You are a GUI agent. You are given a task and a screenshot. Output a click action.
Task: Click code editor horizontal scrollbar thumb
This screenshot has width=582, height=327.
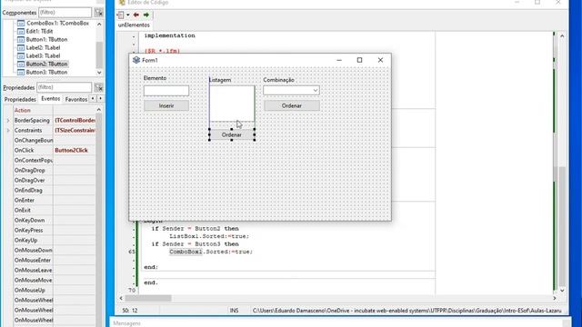[148, 298]
